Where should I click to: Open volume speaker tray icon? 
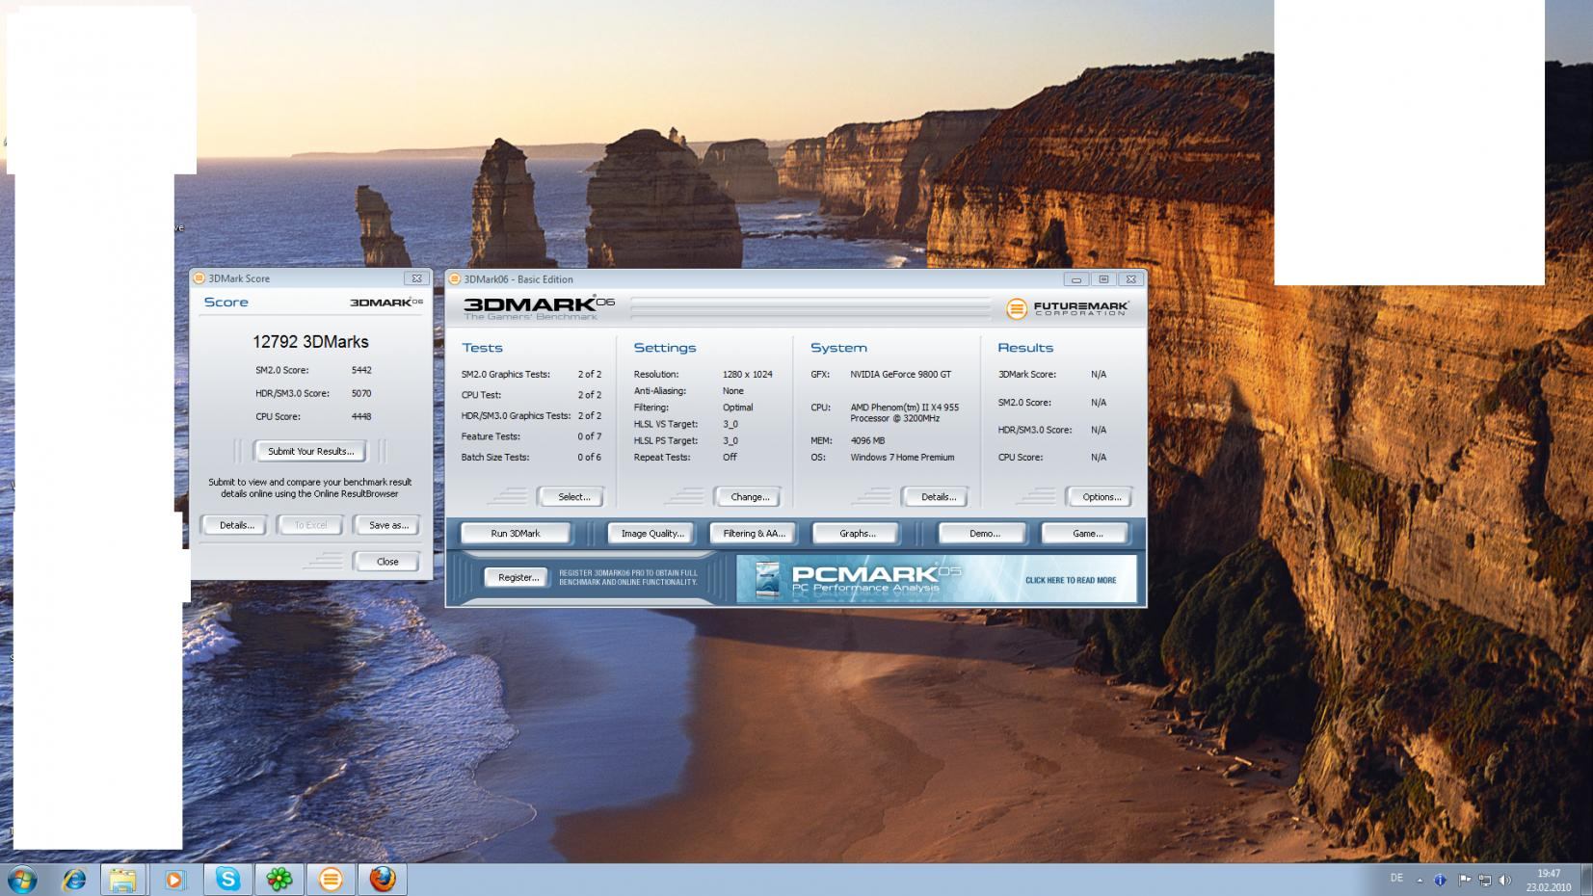(x=1505, y=880)
